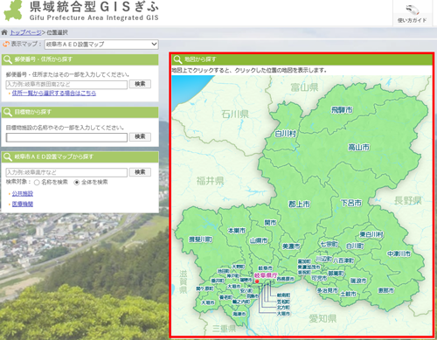Click the orange refresh icon beside 表示マップ
Image resolution: width=437 pixels, height=340 pixels.
pos(6,45)
